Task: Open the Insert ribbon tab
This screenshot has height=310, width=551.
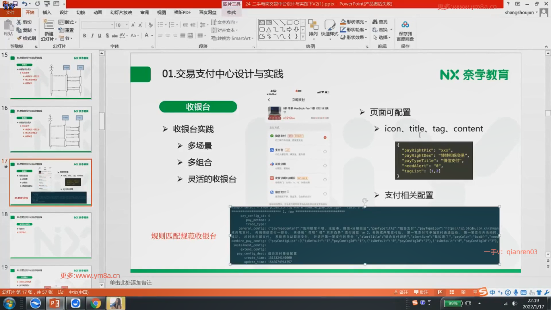Action: 47,12
